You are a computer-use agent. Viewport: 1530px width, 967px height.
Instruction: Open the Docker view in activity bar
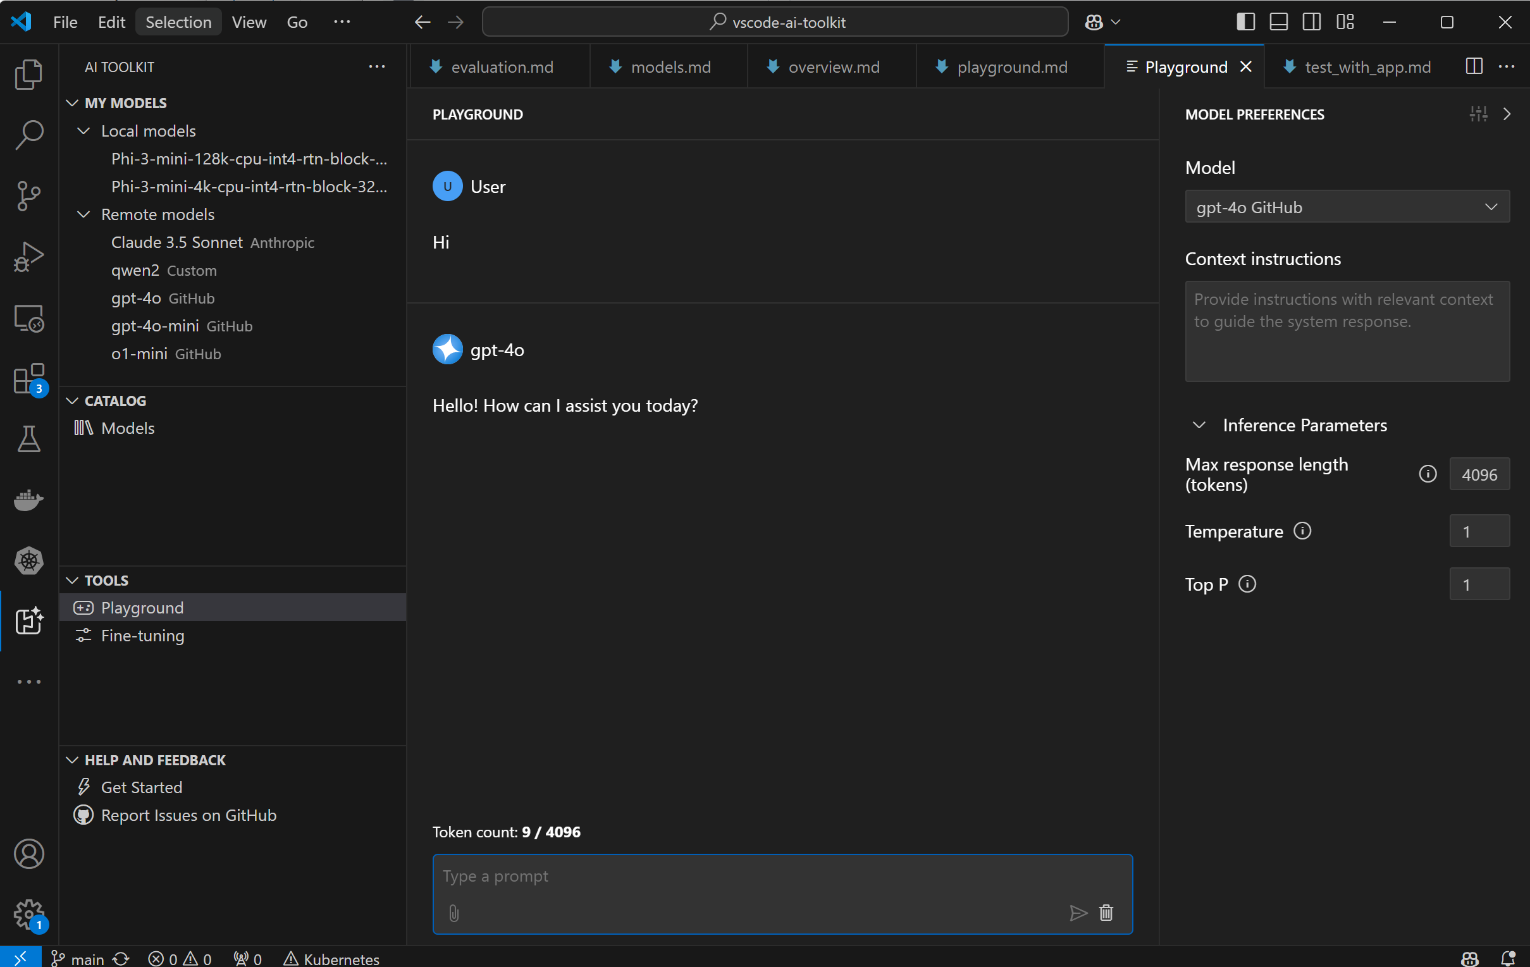coord(28,500)
